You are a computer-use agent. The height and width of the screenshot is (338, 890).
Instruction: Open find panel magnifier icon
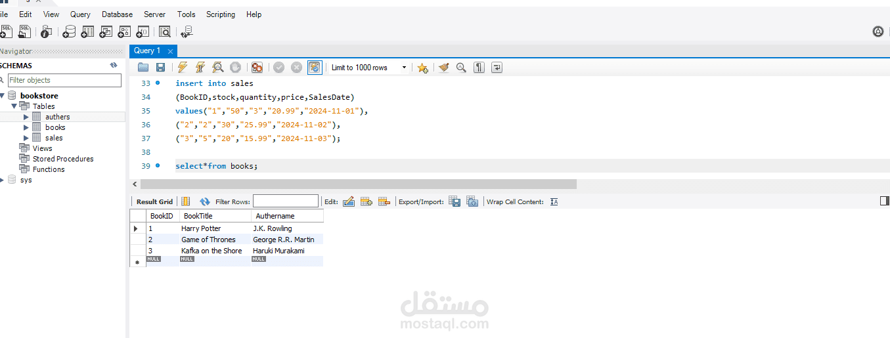(x=461, y=67)
